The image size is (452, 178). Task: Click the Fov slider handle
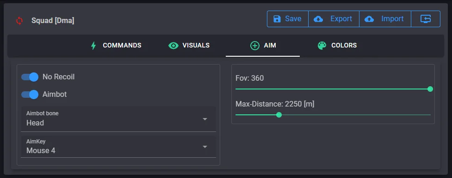point(430,89)
